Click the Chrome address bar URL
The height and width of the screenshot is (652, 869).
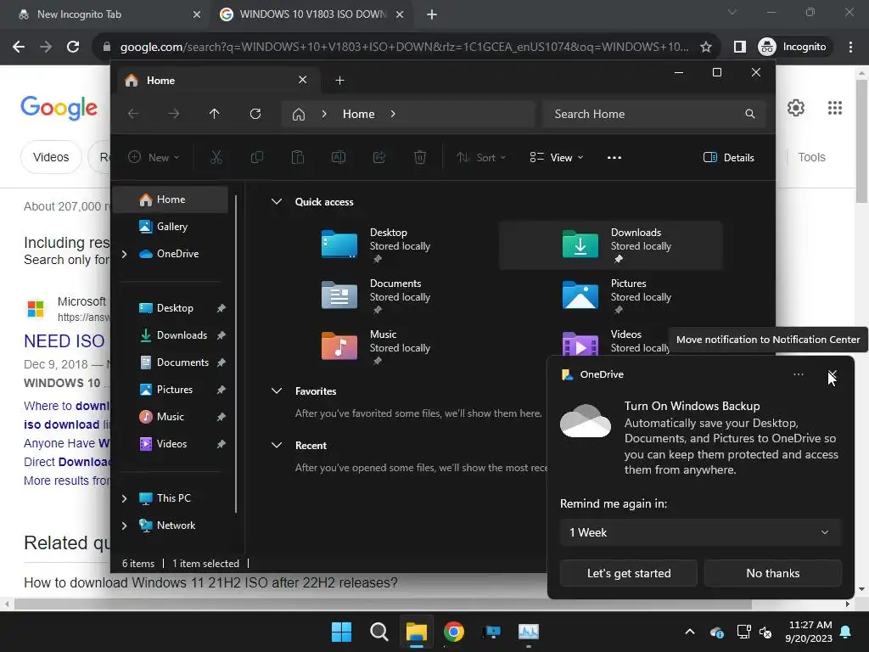tap(405, 48)
